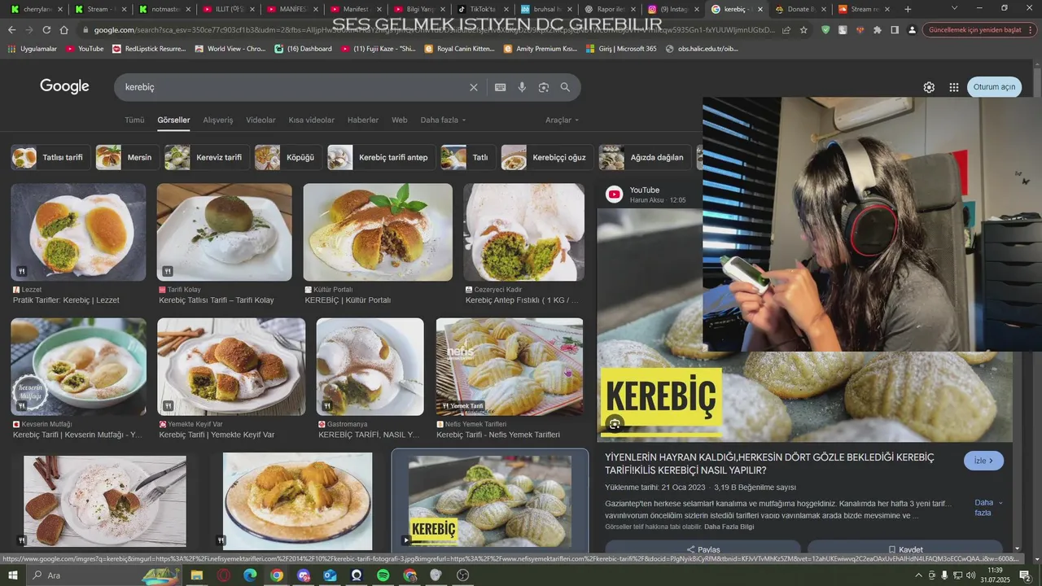Open the Royal Canin Kitten bookmark
The image size is (1042, 586).
pos(459,49)
